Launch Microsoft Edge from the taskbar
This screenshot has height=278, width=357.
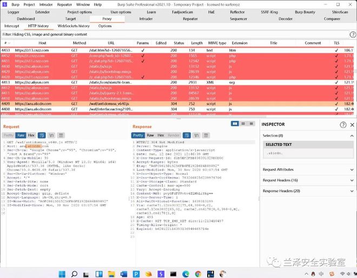tap(186, 274)
